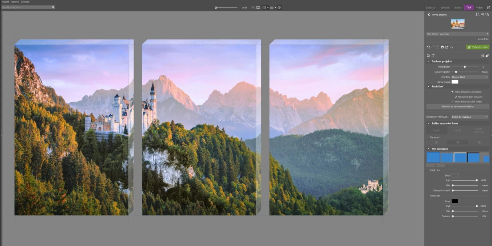Collapse the 'Režim vsazování fotek' section

coord(428,123)
